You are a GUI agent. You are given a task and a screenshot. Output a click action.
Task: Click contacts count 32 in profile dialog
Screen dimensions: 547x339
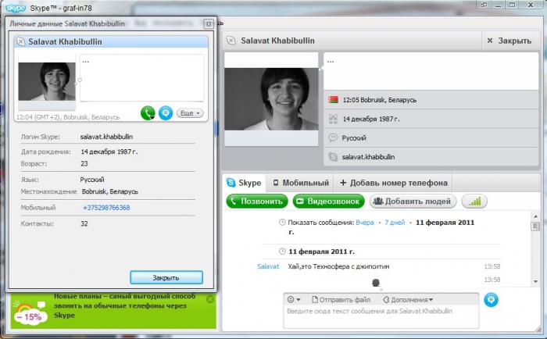(84, 223)
